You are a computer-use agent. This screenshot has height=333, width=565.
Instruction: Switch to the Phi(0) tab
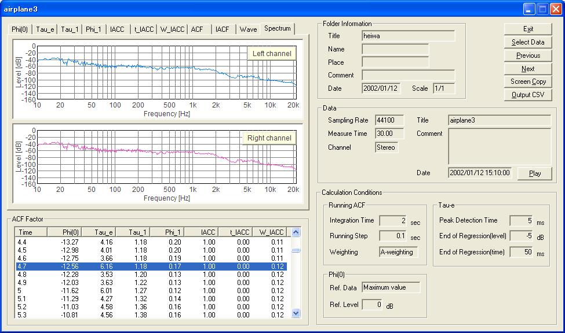(21, 29)
